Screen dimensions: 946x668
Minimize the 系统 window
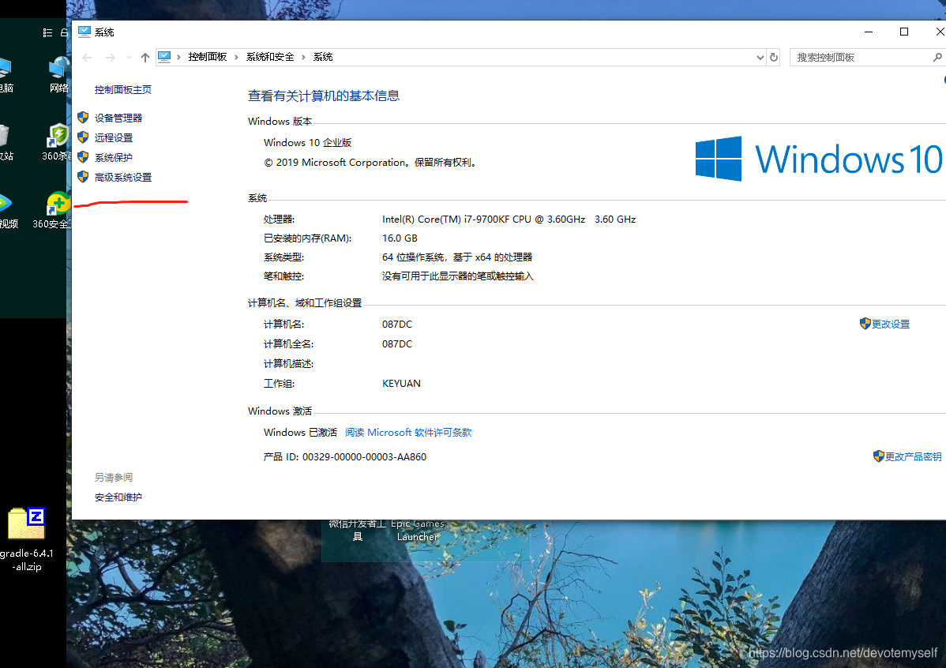tap(869, 32)
